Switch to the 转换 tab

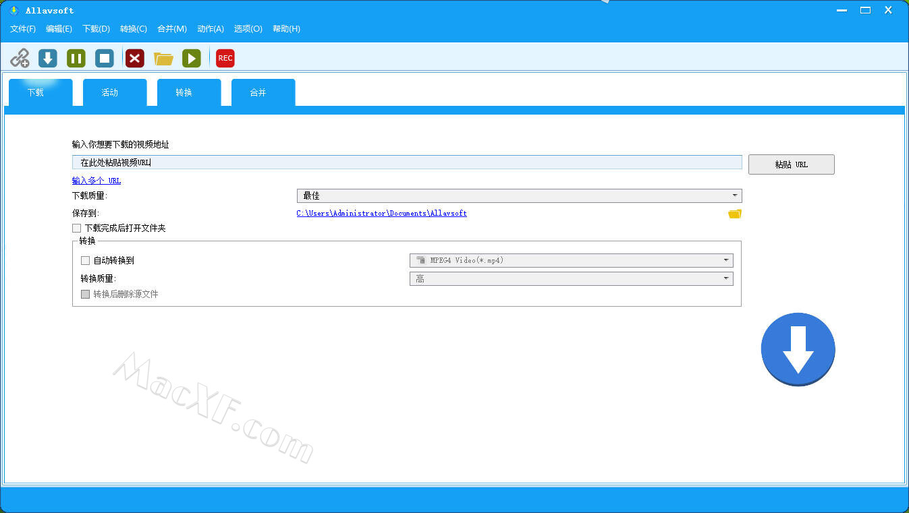coord(189,92)
